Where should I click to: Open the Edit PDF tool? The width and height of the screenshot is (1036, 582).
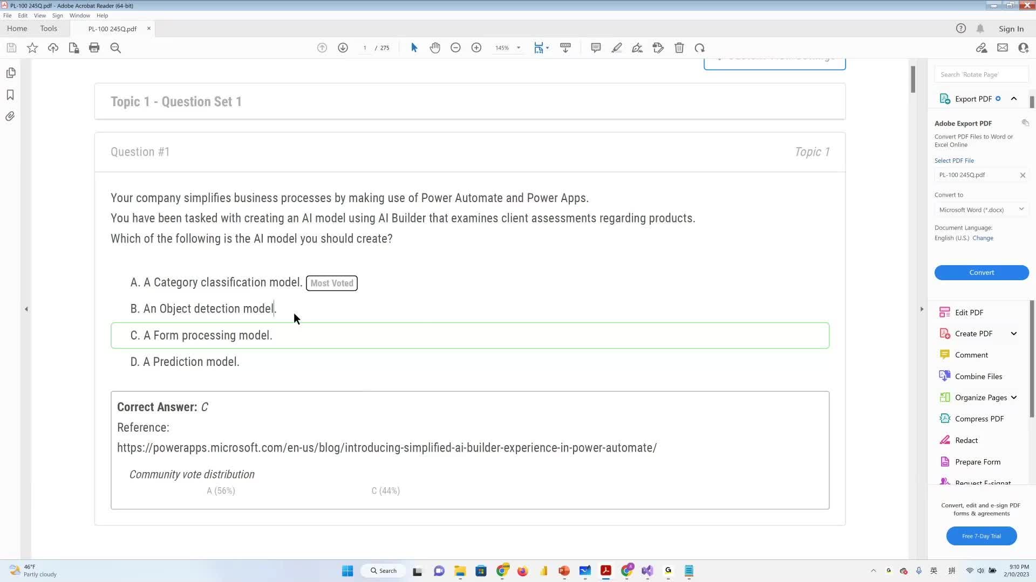point(969,313)
